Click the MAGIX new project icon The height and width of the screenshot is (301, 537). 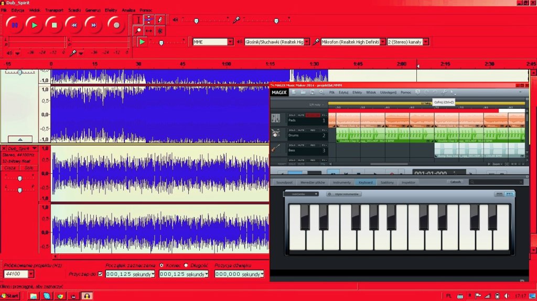click(294, 92)
